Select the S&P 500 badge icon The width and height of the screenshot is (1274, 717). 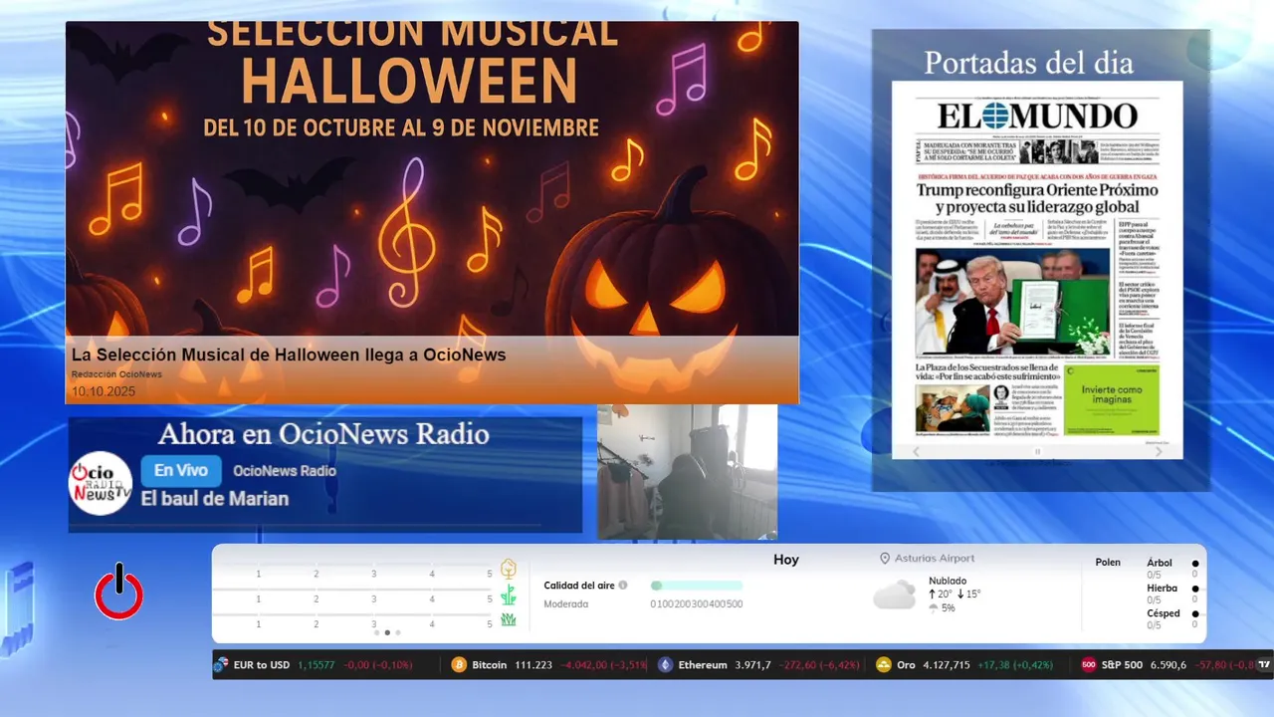pos(1089,664)
